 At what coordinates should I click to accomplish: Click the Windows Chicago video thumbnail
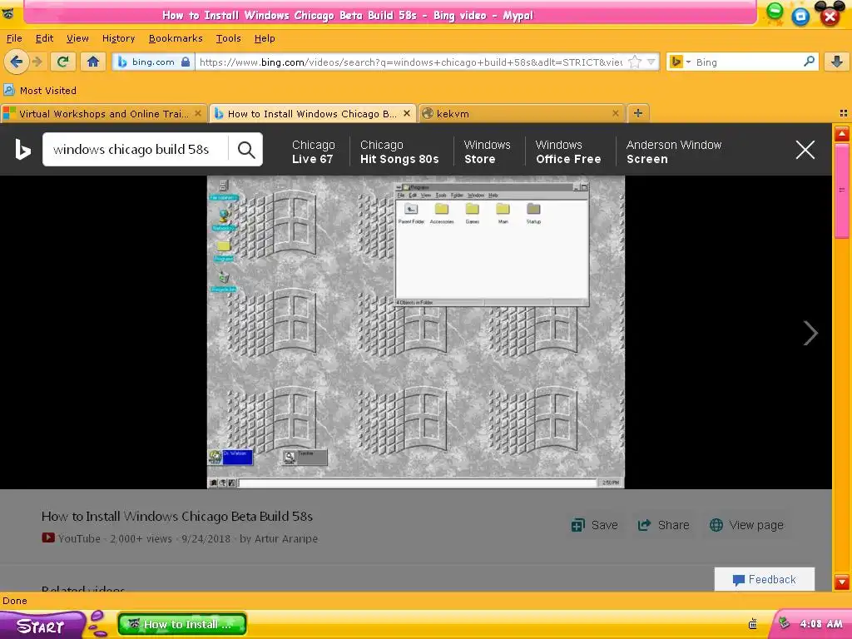click(x=416, y=332)
